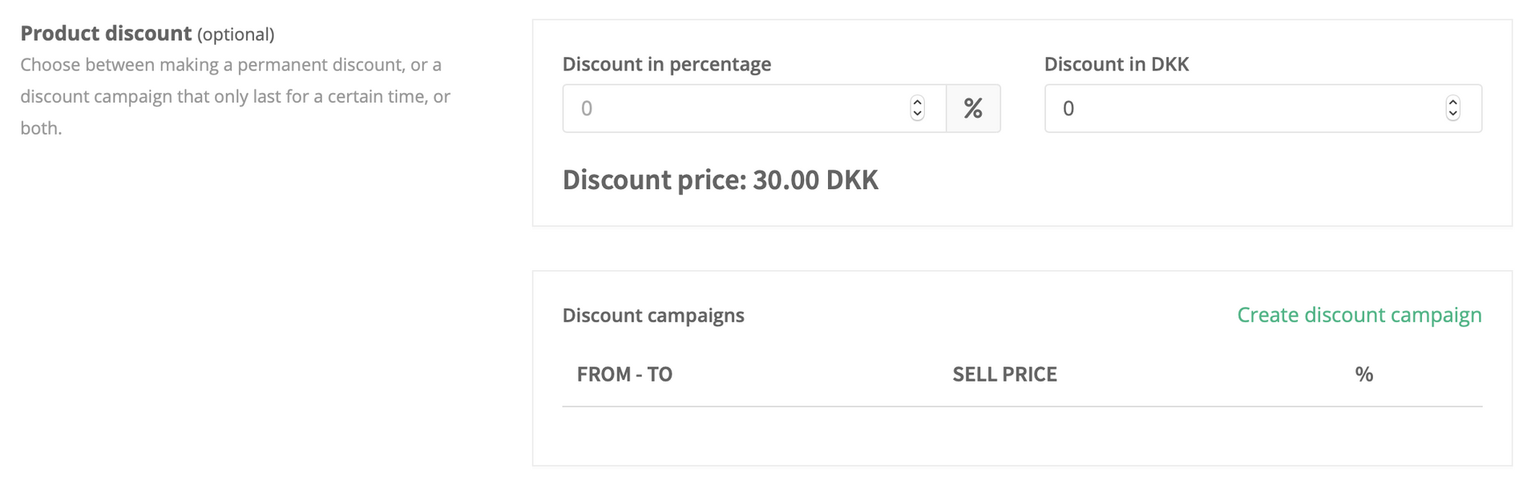This screenshot has height=481, width=1539.
Task: Click the Discount in DKK input field
Action: click(x=1262, y=108)
